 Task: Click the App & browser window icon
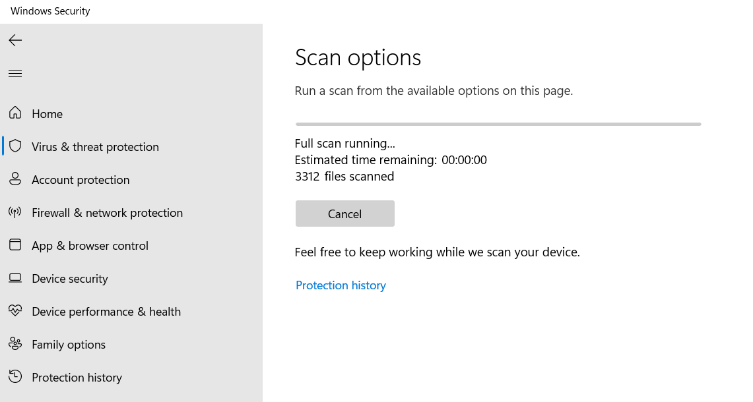(15, 245)
